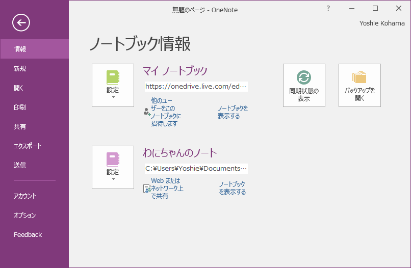Open the Feedback menu item
411x268 pixels.
pyautogui.click(x=35, y=235)
